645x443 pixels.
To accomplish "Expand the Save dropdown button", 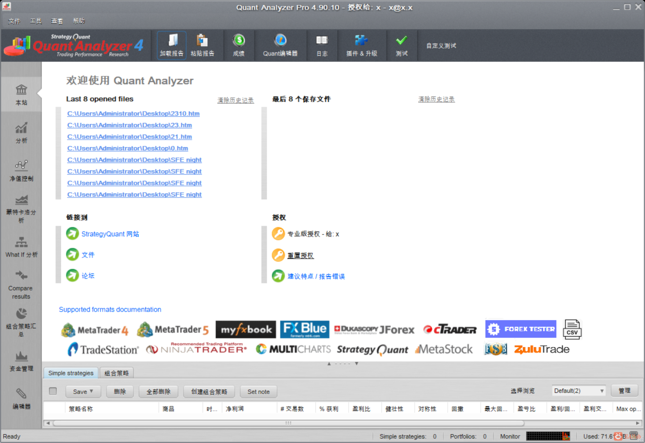I will pyautogui.click(x=83, y=391).
